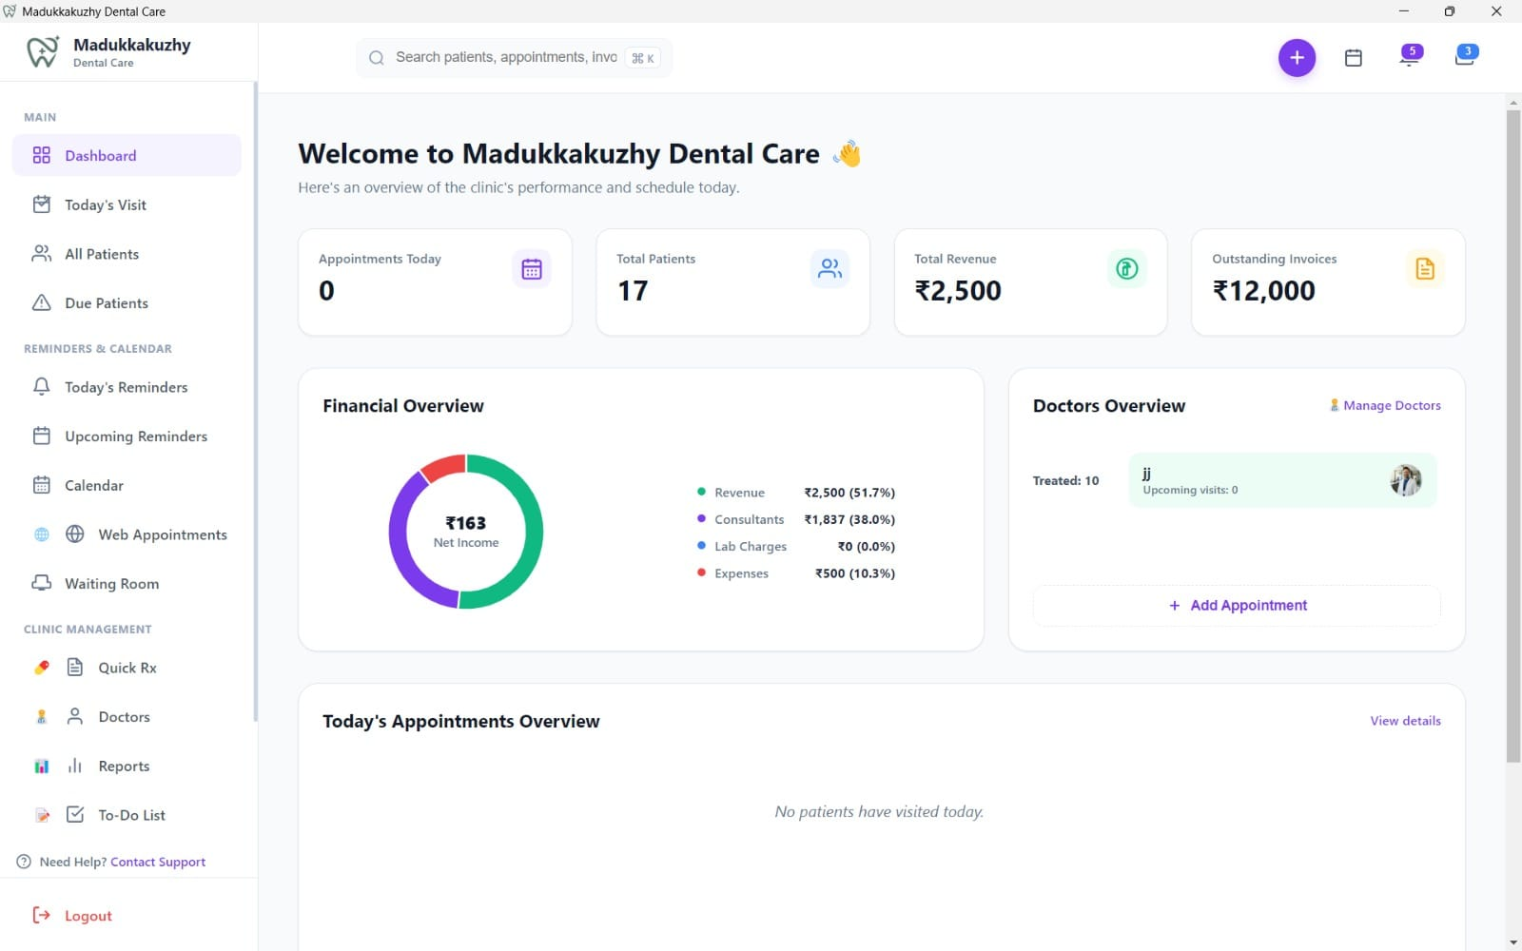Screen dimensions: 1522x951
Task: Click the purple plus quick-add button
Action: coord(1297,58)
